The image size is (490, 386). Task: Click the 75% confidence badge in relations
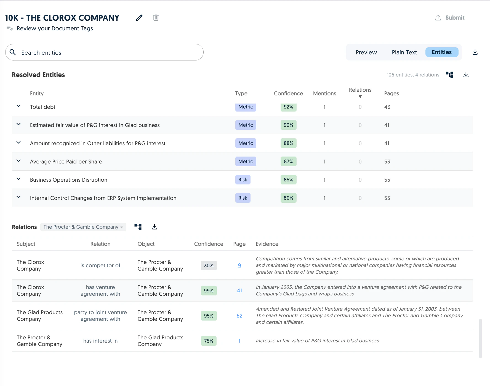[209, 341]
